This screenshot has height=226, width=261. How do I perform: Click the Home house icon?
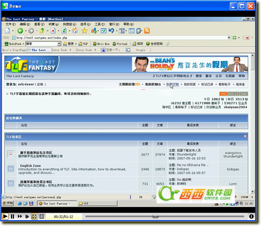click(x=75, y=31)
